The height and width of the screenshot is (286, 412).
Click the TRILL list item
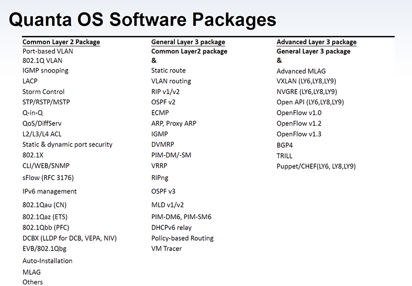point(284,155)
